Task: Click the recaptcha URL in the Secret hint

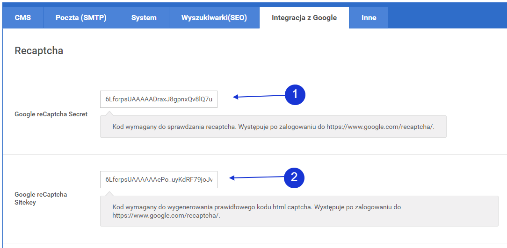Action: [x=380, y=127]
